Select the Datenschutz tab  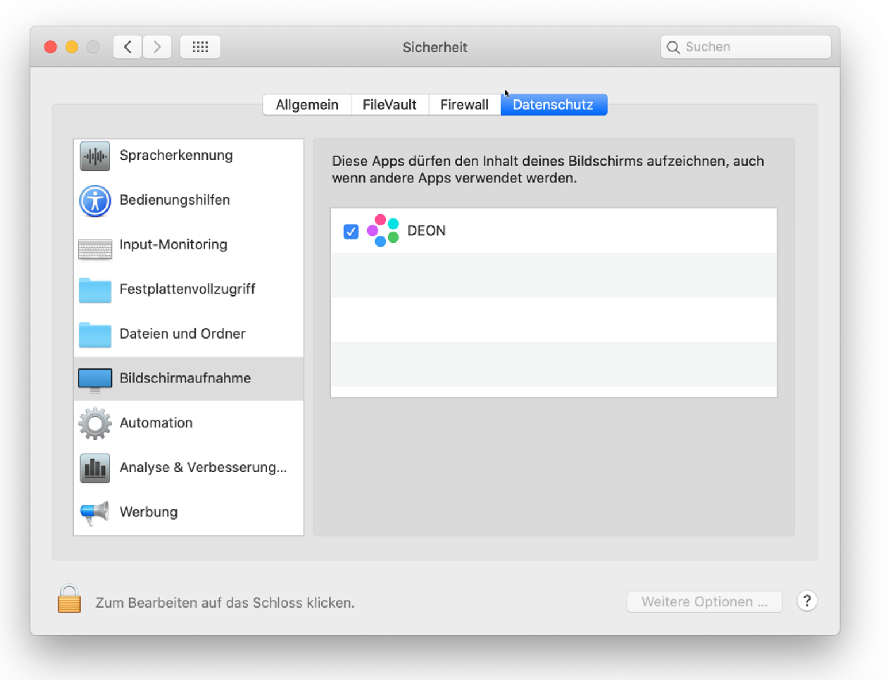553,105
